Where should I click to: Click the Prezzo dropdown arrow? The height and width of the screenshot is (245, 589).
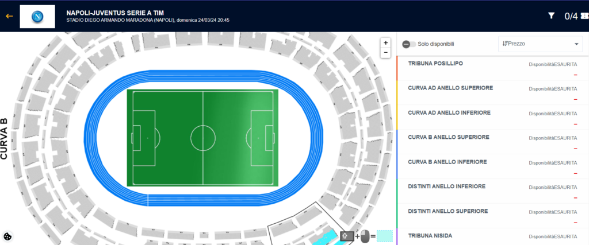[576, 44]
